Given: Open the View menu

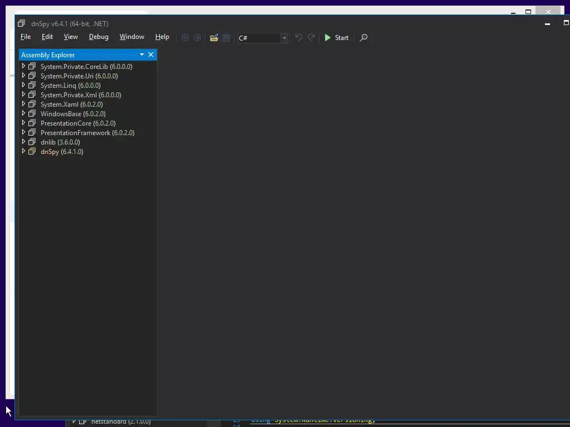Looking at the screenshot, I should (x=71, y=37).
